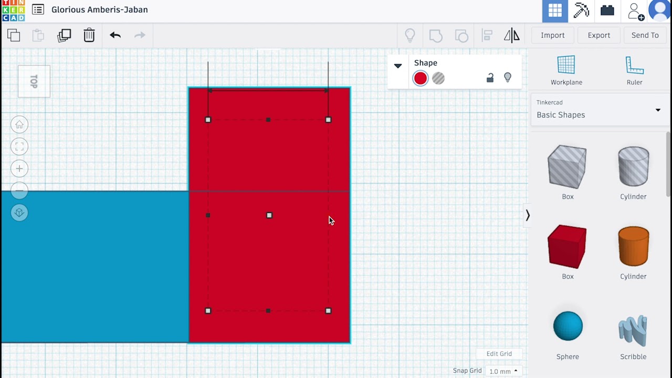Open the Blocks pickaxe mode
The height and width of the screenshot is (378, 672).
coord(581,10)
